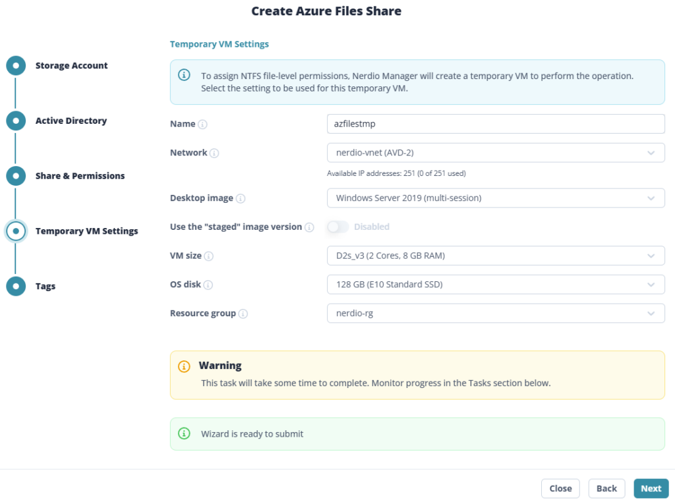Click the Next button

tap(651, 488)
